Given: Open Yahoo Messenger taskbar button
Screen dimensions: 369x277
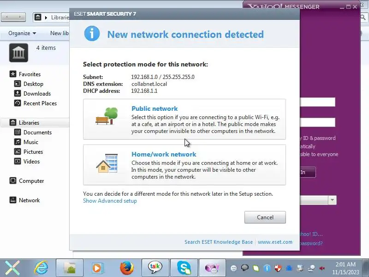Looking at the screenshot, I should tap(212, 268).
